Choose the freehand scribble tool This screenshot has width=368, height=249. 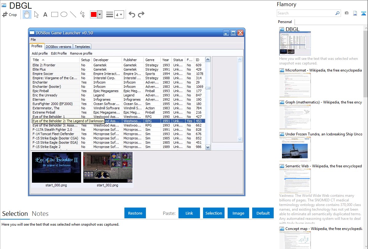pos(82,14)
